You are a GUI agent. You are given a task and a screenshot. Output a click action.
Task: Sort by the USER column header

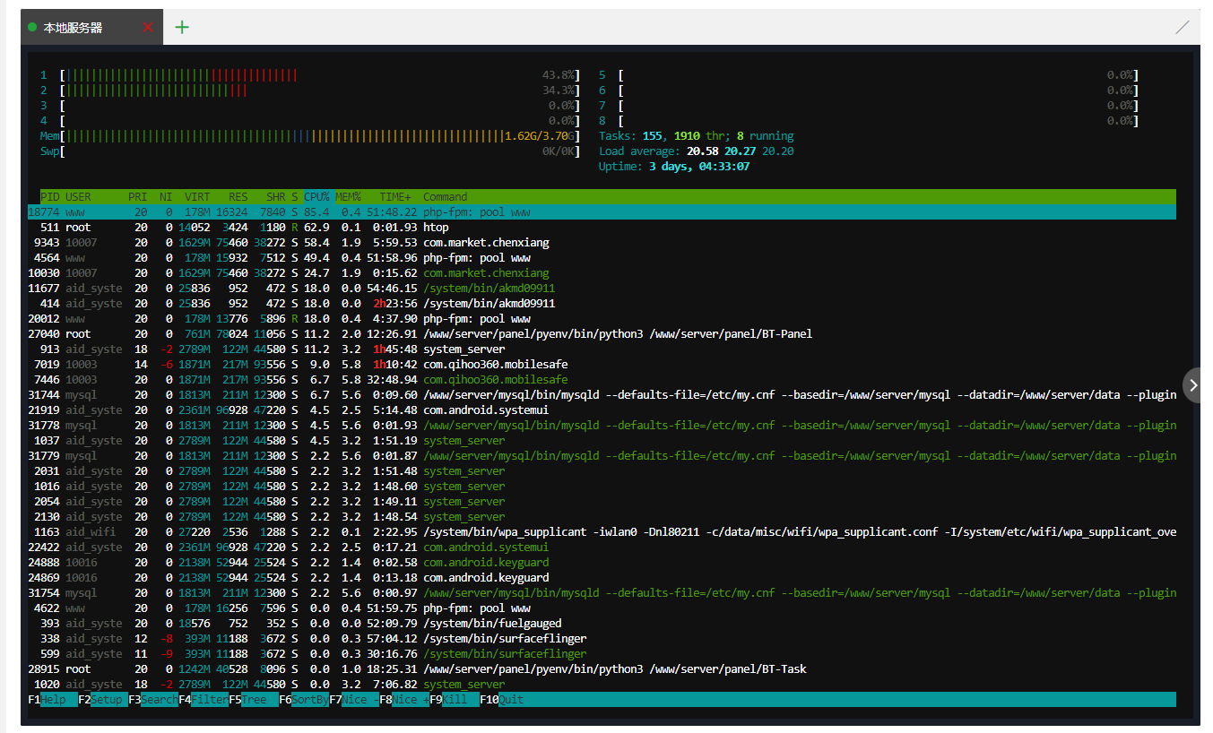coord(80,196)
